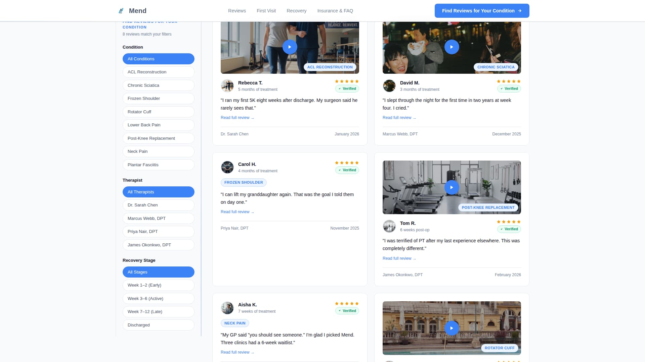Click Verified badge on Tom R.'s review
This screenshot has height=362, width=645.
click(509, 229)
